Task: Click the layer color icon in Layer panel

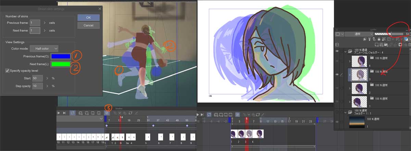Action: pos(406,39)
